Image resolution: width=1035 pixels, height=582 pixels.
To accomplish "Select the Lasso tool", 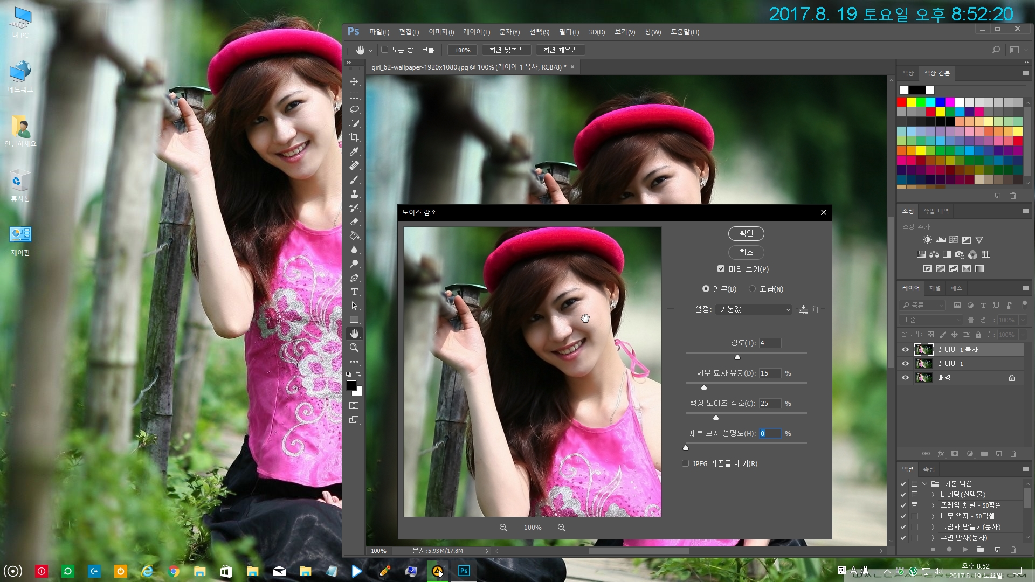I will tap(354, 109).
